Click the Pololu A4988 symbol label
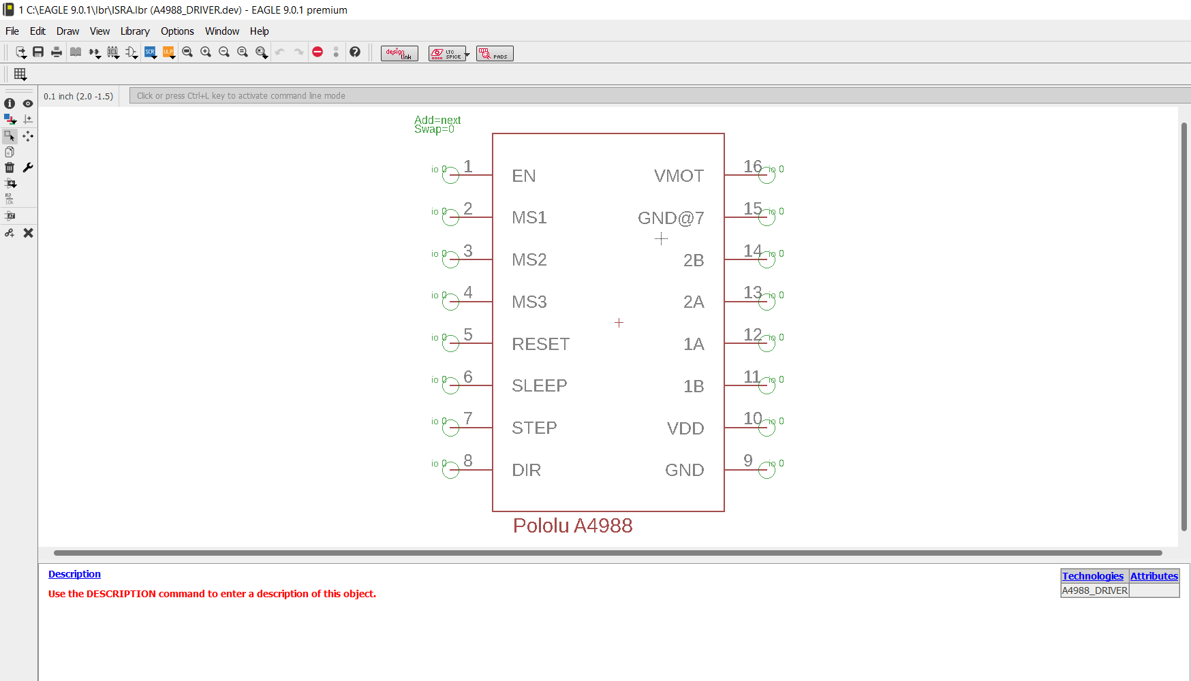Viewport: 1191px width, 681px height. tap(572, 526)
